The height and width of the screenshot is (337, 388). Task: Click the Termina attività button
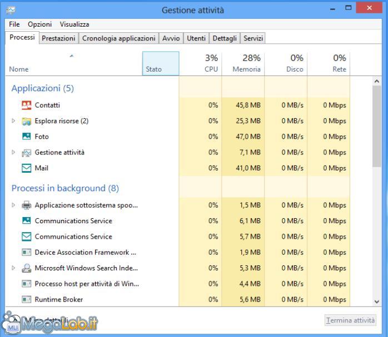[350, 320]
